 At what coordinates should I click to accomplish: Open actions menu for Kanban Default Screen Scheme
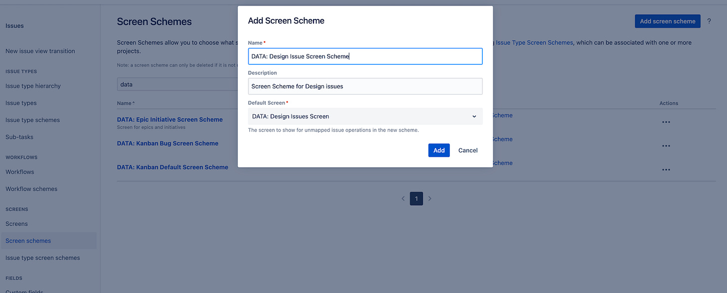pos(666,169)
